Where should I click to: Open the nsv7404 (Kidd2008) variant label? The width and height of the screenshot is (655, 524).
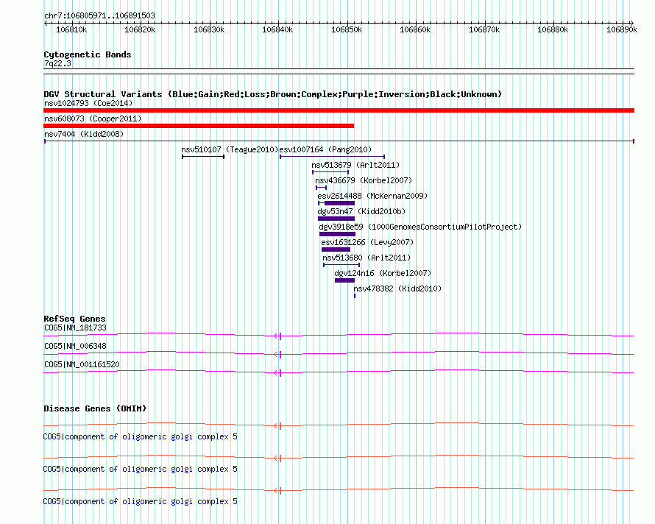[84, 134]
